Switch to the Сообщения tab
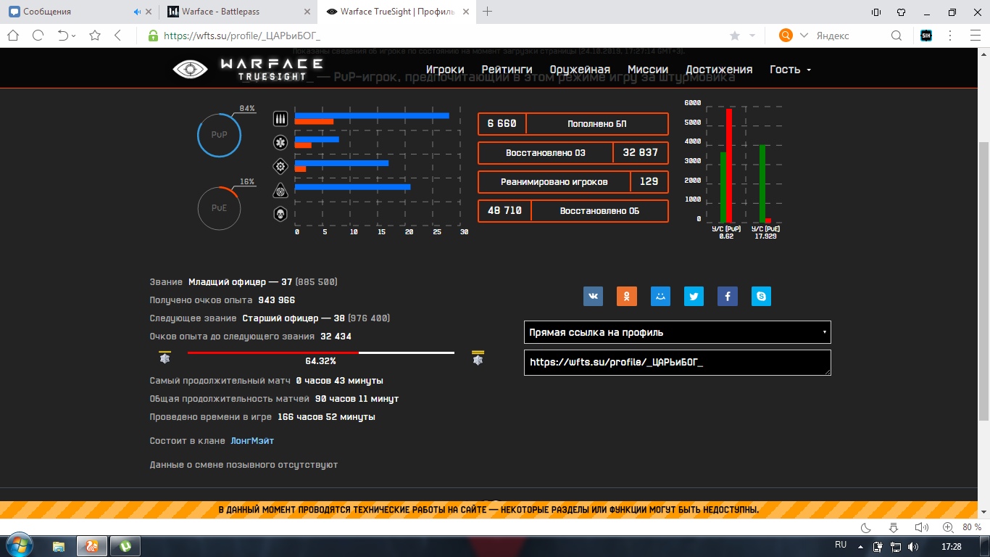The height and width of the screenshot is (557, 990). [x=80, y=12]
